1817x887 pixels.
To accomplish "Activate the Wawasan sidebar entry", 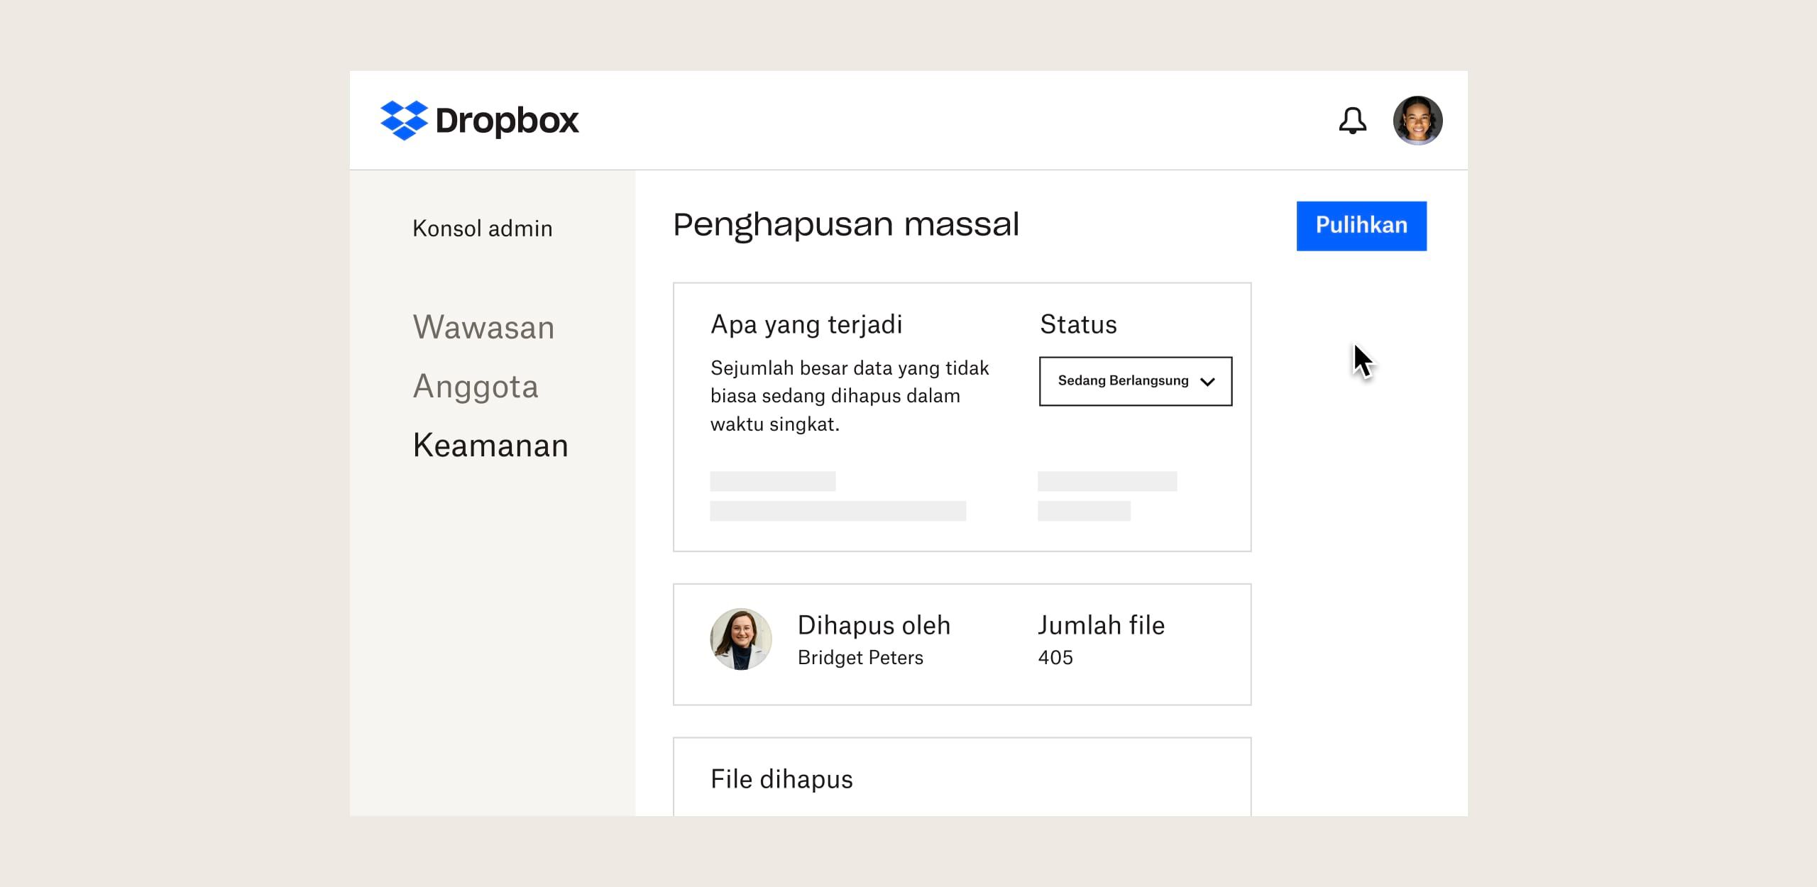I will point(485,327).
